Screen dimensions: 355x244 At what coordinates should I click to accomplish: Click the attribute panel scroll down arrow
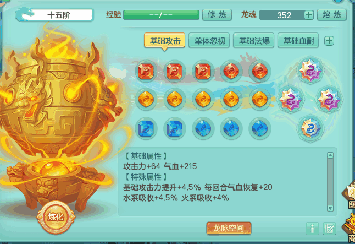point(330,208)
